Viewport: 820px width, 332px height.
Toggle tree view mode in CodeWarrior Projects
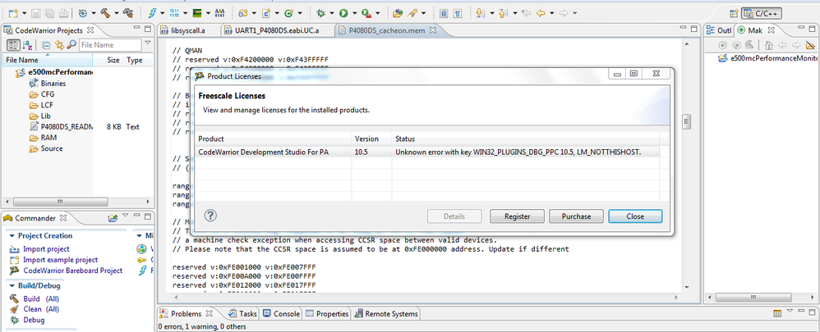[x=13, y=45]
